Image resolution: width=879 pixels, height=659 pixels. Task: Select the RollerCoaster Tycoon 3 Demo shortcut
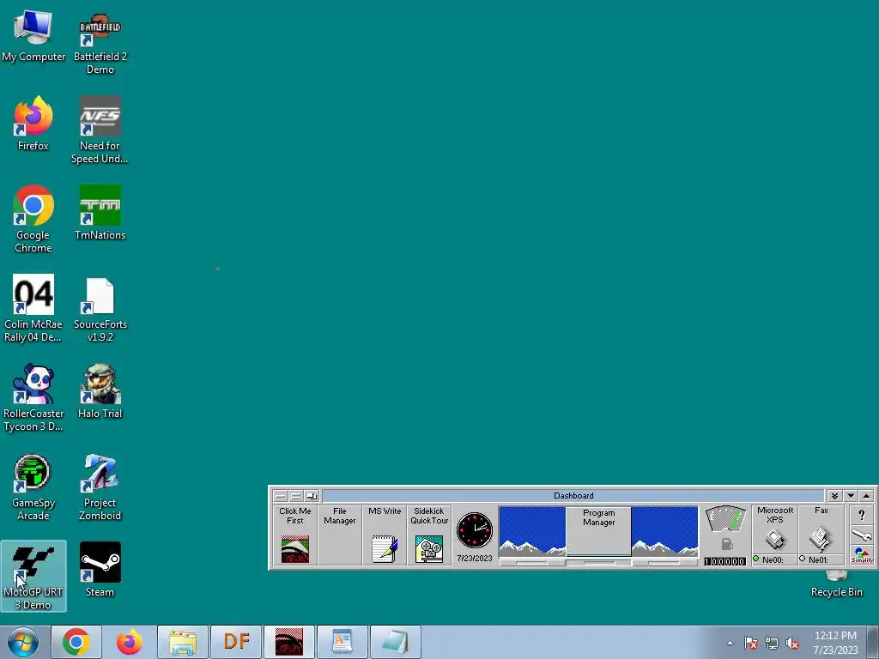[33, 398]
